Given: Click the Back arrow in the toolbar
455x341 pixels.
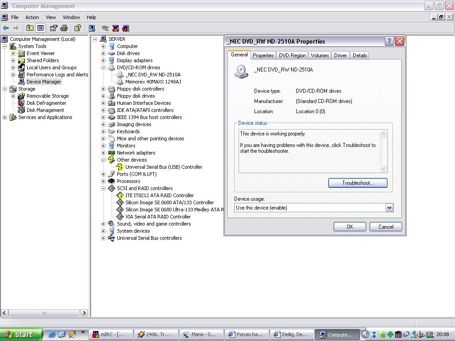Looking at the screenshot, I should pos(6,28).
